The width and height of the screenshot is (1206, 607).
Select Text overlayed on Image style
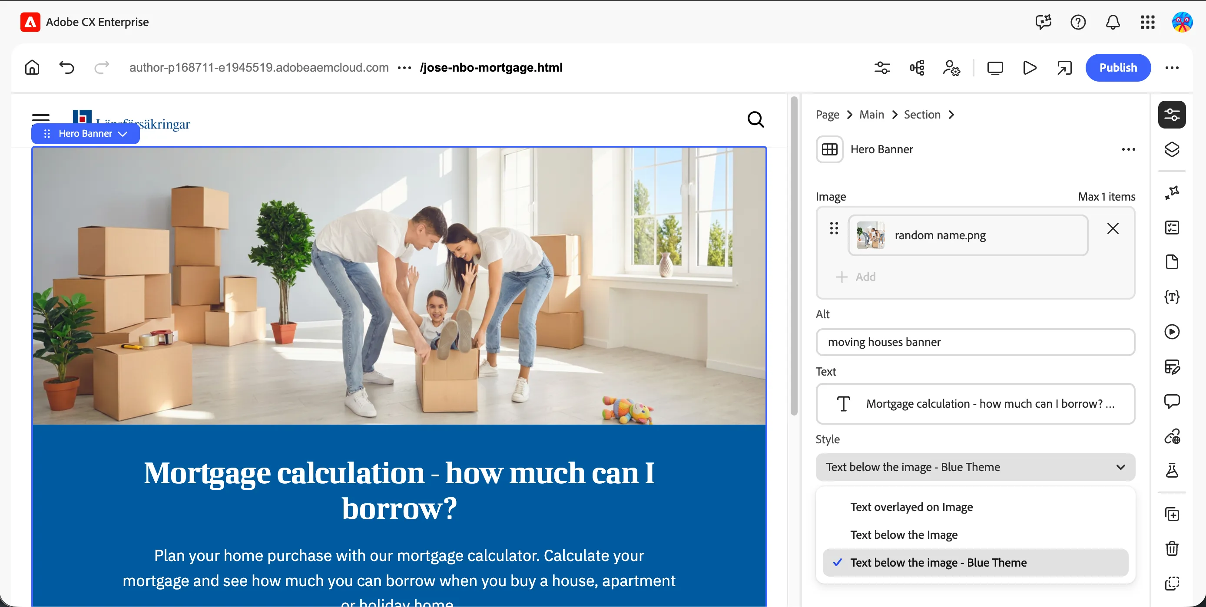(975, 507)
